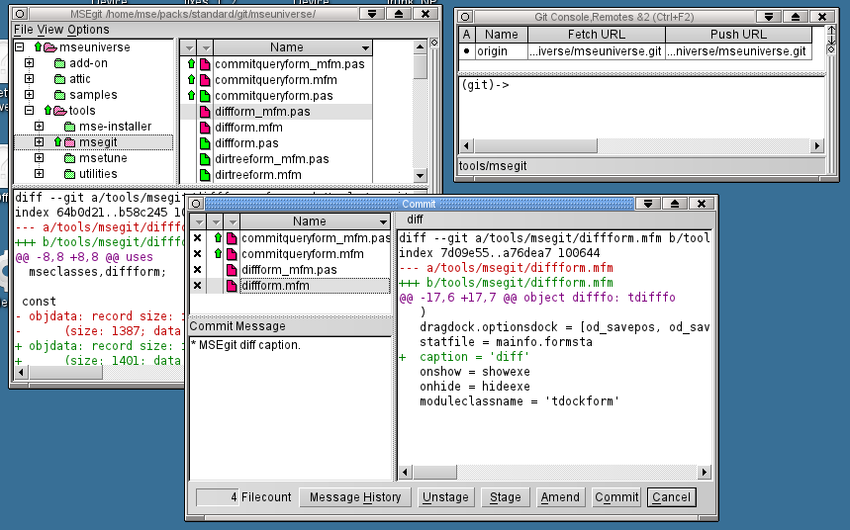This screenshot has width=850, height=530.
Task: Click the pink file icon of diffform.mfm in MSEgit list
Action: point(205,128)
